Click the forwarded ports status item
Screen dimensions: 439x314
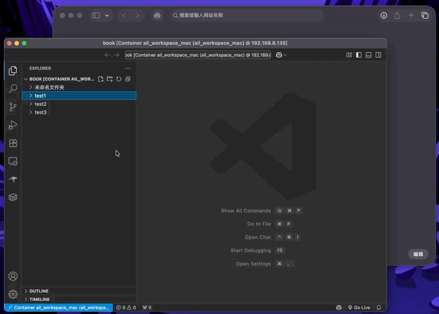[x=147, y=307]
